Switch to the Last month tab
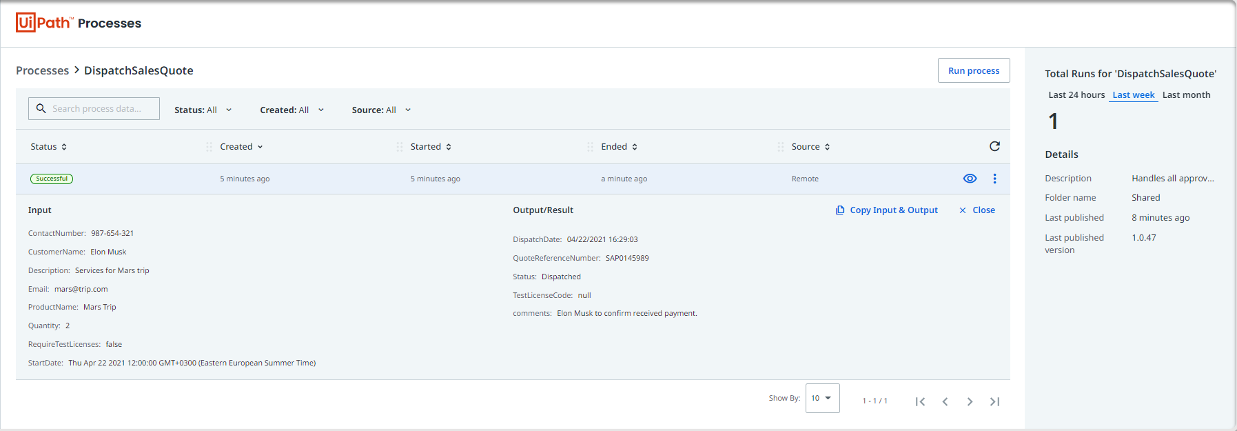 [1186, 95]
